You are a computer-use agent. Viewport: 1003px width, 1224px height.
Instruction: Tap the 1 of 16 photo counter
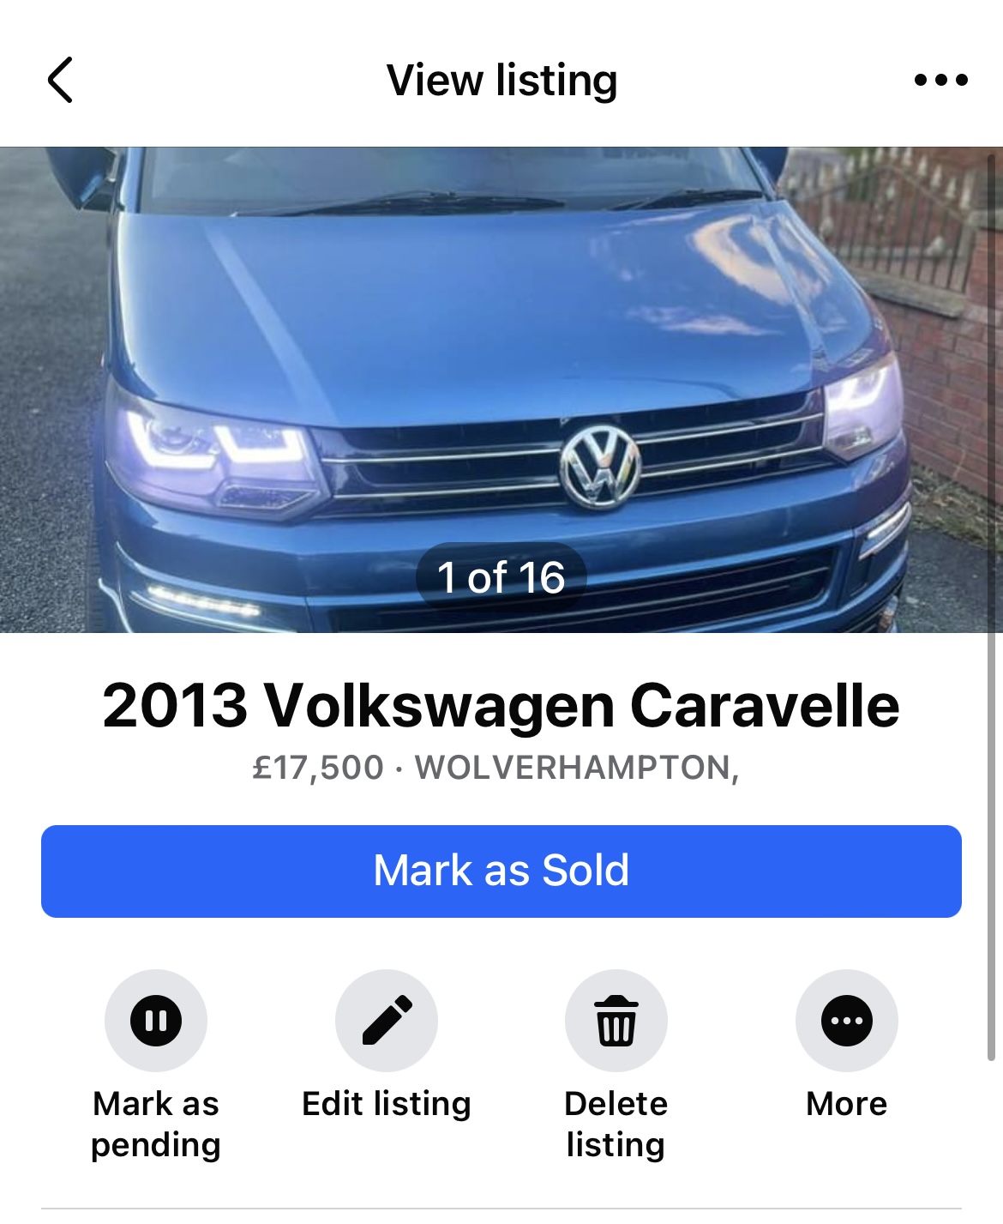[x=501, y=577]
